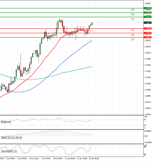The width and height of the screenshot is (152, 161).
Task: Select the 1.38750 red price tag
Action: click(x=147, y=33)
